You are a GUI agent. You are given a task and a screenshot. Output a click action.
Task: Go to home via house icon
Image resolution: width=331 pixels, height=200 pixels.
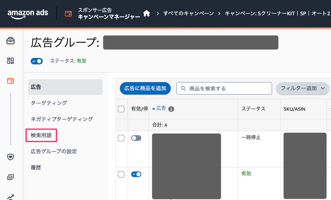click(x=147, y=13)
